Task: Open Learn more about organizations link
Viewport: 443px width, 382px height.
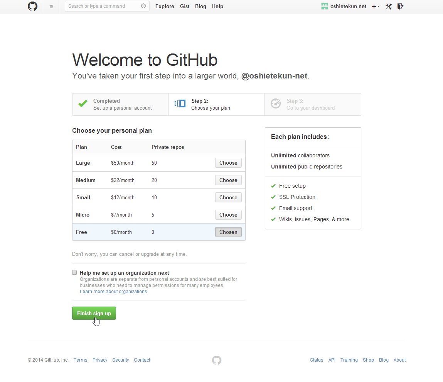Action: (113, 292)
